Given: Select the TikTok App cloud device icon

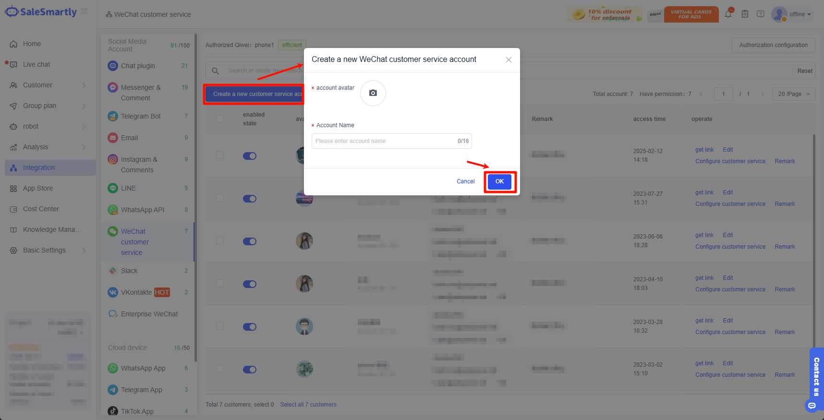Looking at the screenshot, I should click(113, 411).
